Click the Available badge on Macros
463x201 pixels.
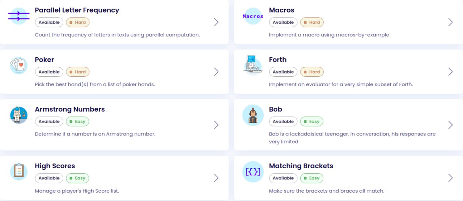pos(283,22)
